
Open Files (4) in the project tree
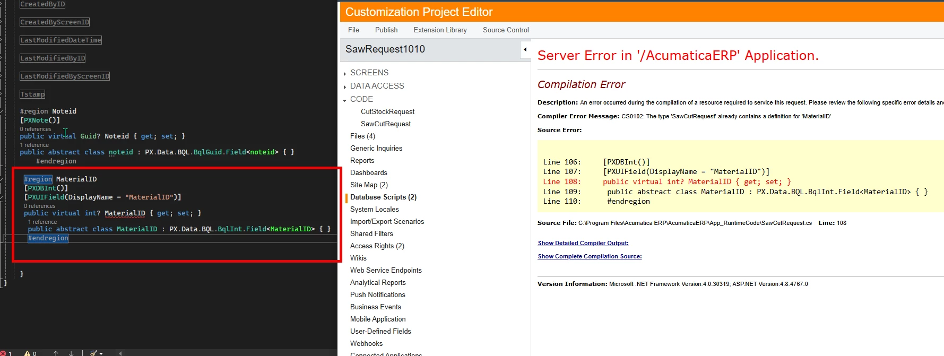pos(362,136)
